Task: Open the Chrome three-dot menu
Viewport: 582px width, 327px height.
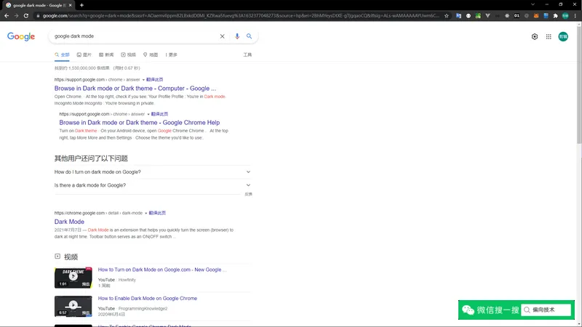Action: pos(575,15)
